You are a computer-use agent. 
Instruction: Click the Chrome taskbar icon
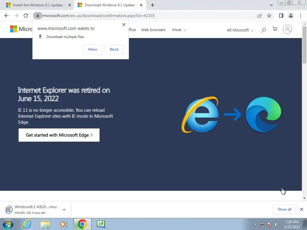click(82, 224)
